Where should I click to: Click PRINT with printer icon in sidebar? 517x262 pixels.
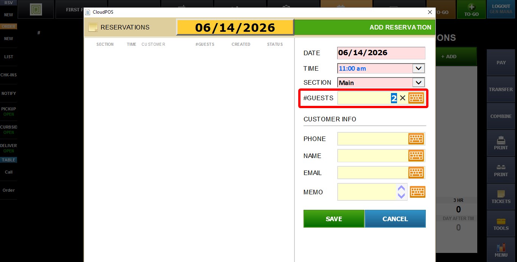pos(501,143)
